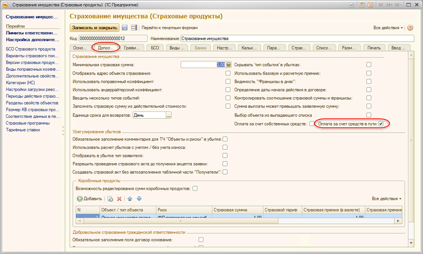Open the top-right Все действия dropdown
Screen dimensions: 423x254
pos(388,27)
